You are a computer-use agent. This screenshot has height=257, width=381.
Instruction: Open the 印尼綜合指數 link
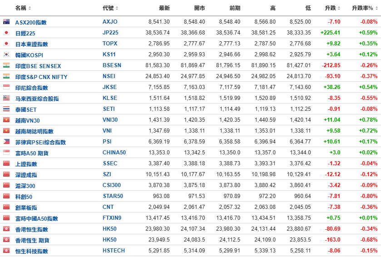tap(32, 88)
